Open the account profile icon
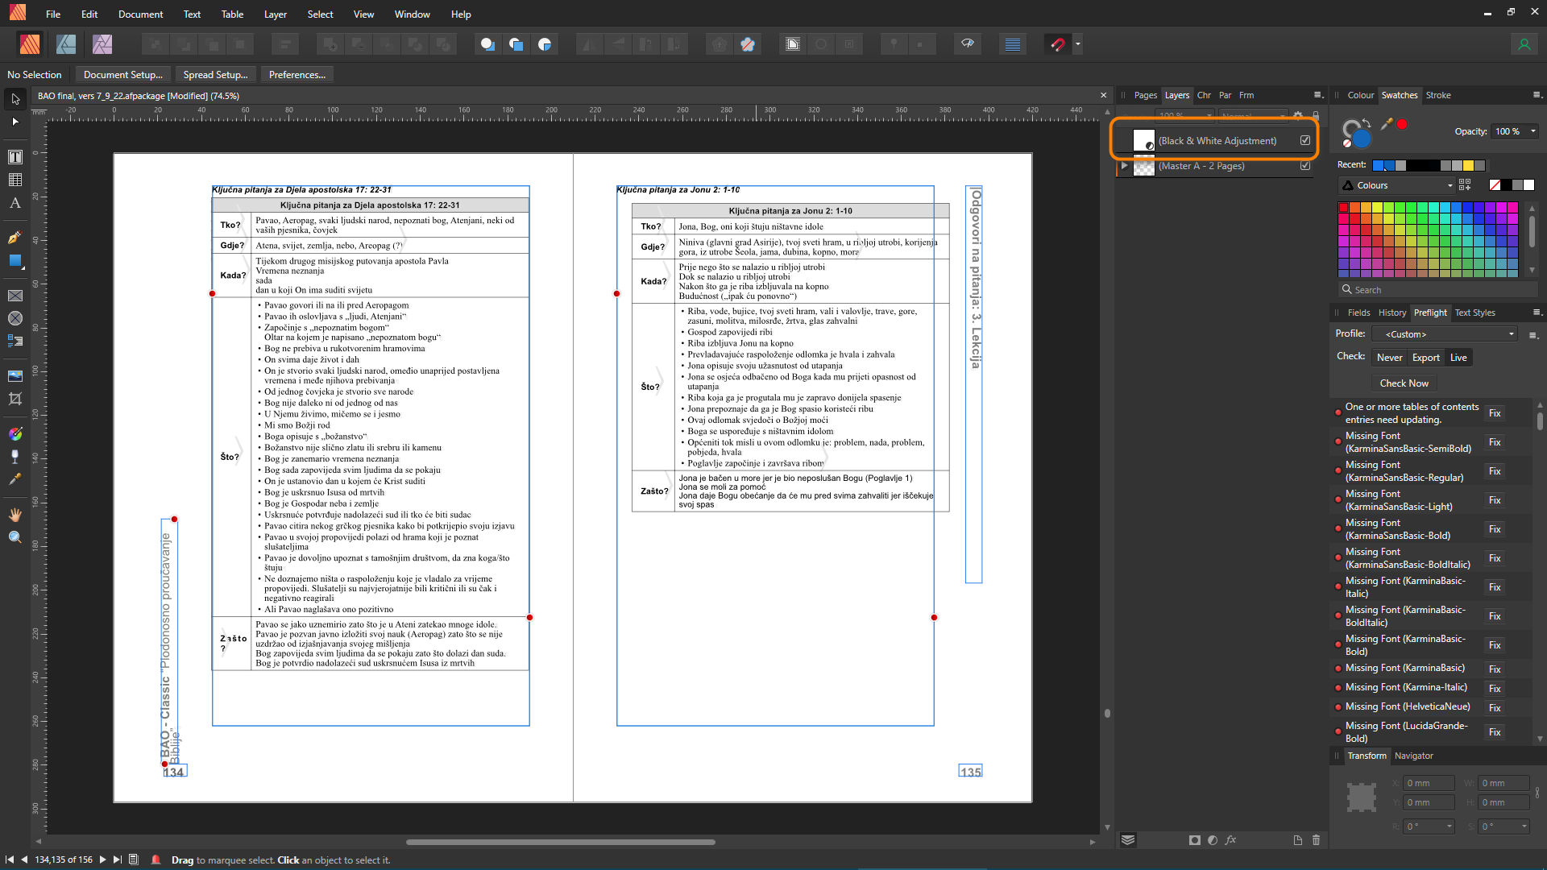This screenshot has height=870, width=1547. tap(1524, 44)
